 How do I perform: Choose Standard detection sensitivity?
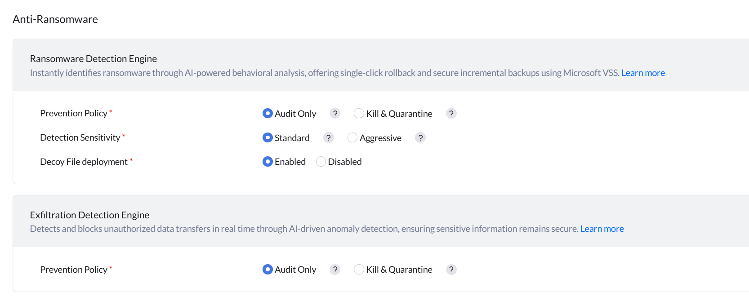pyautogui.click(x=267, y=137)
